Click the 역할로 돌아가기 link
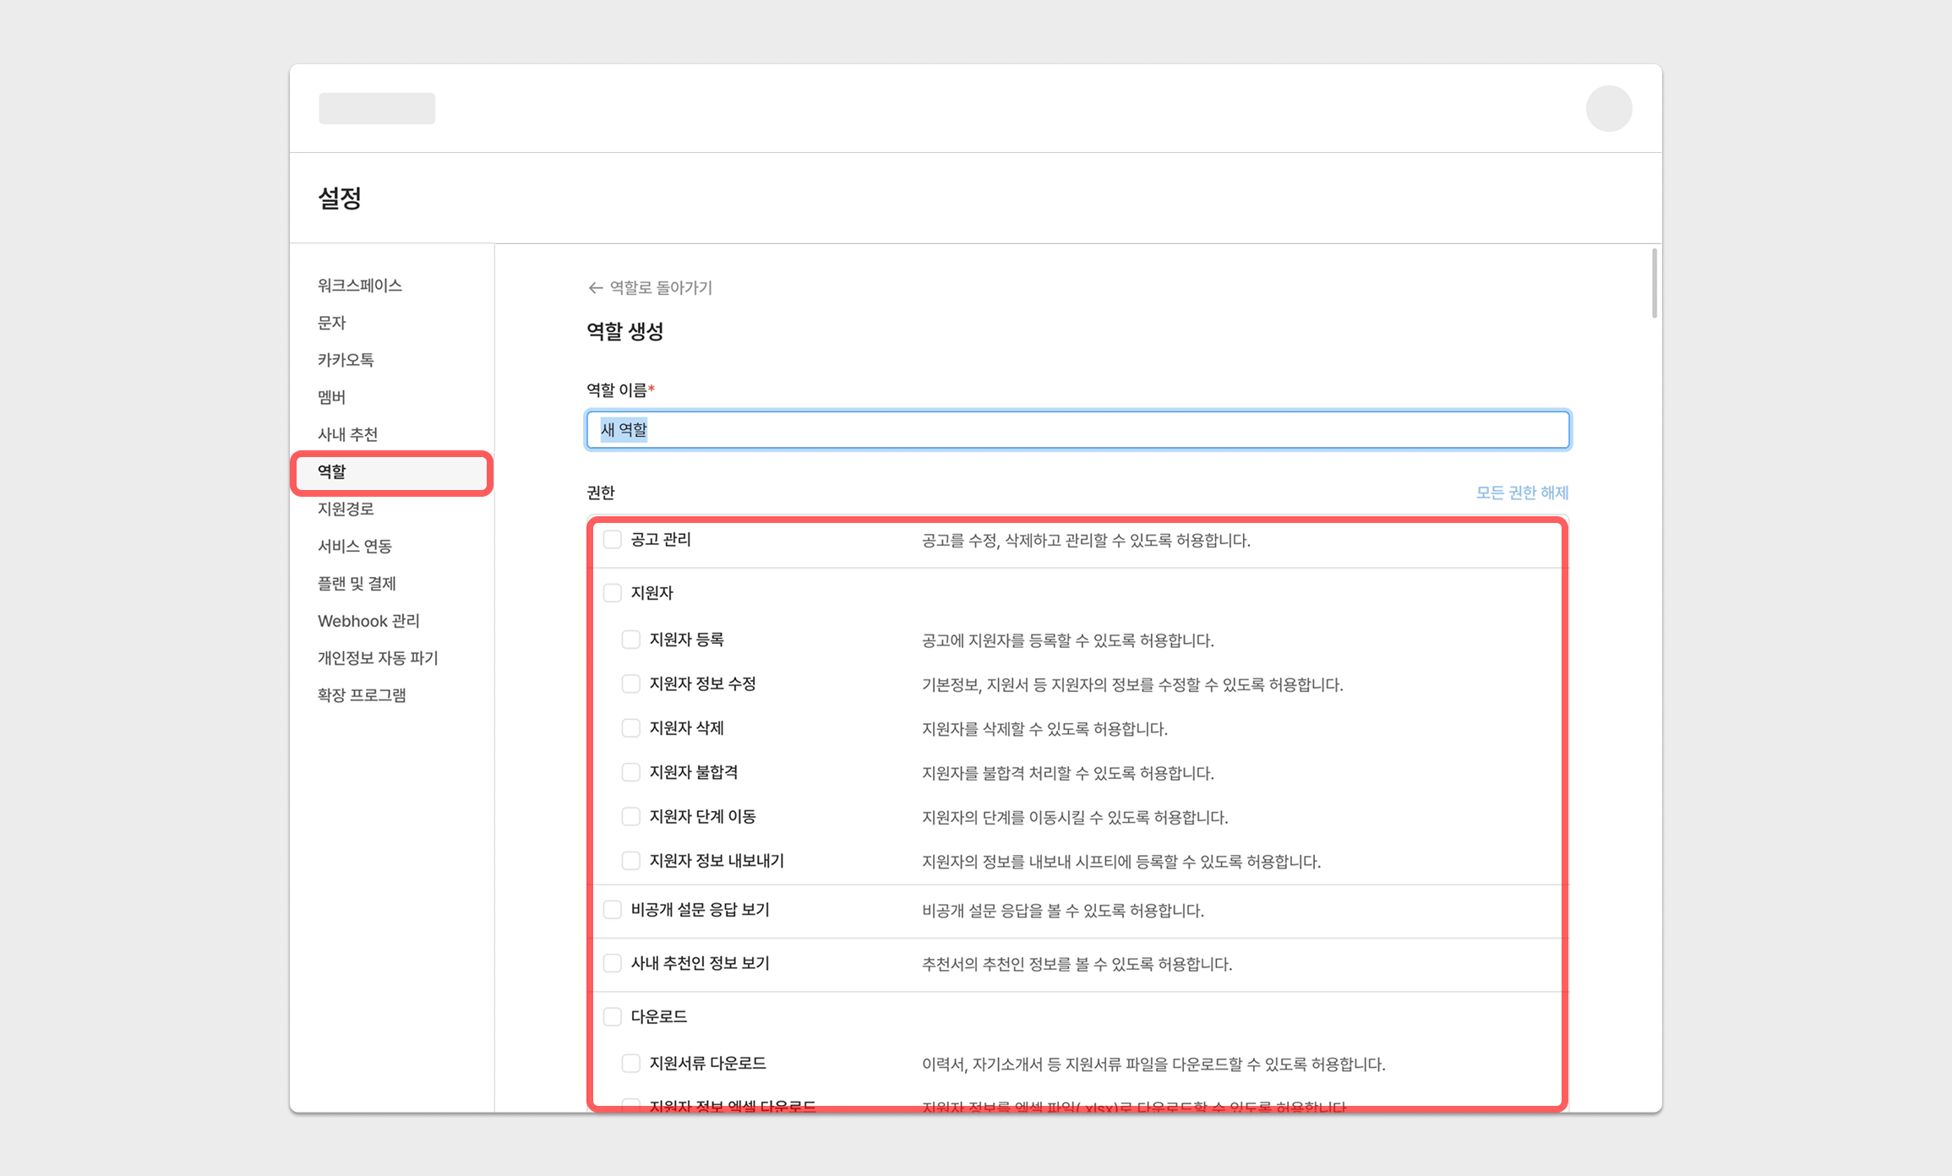Viewport: 1952px width, 1176px height. (661, 288)
